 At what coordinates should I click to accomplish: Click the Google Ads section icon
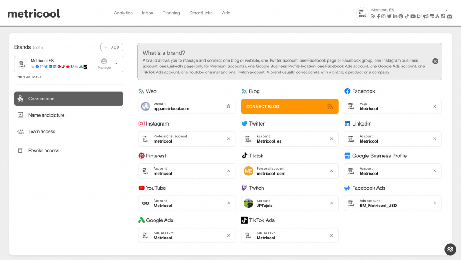point(141,220)
